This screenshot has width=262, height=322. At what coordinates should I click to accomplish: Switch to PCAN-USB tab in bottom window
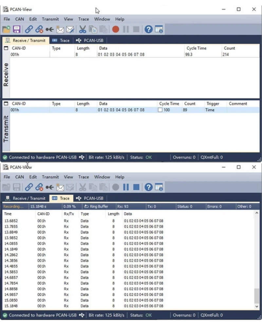(x=90, y=199)
